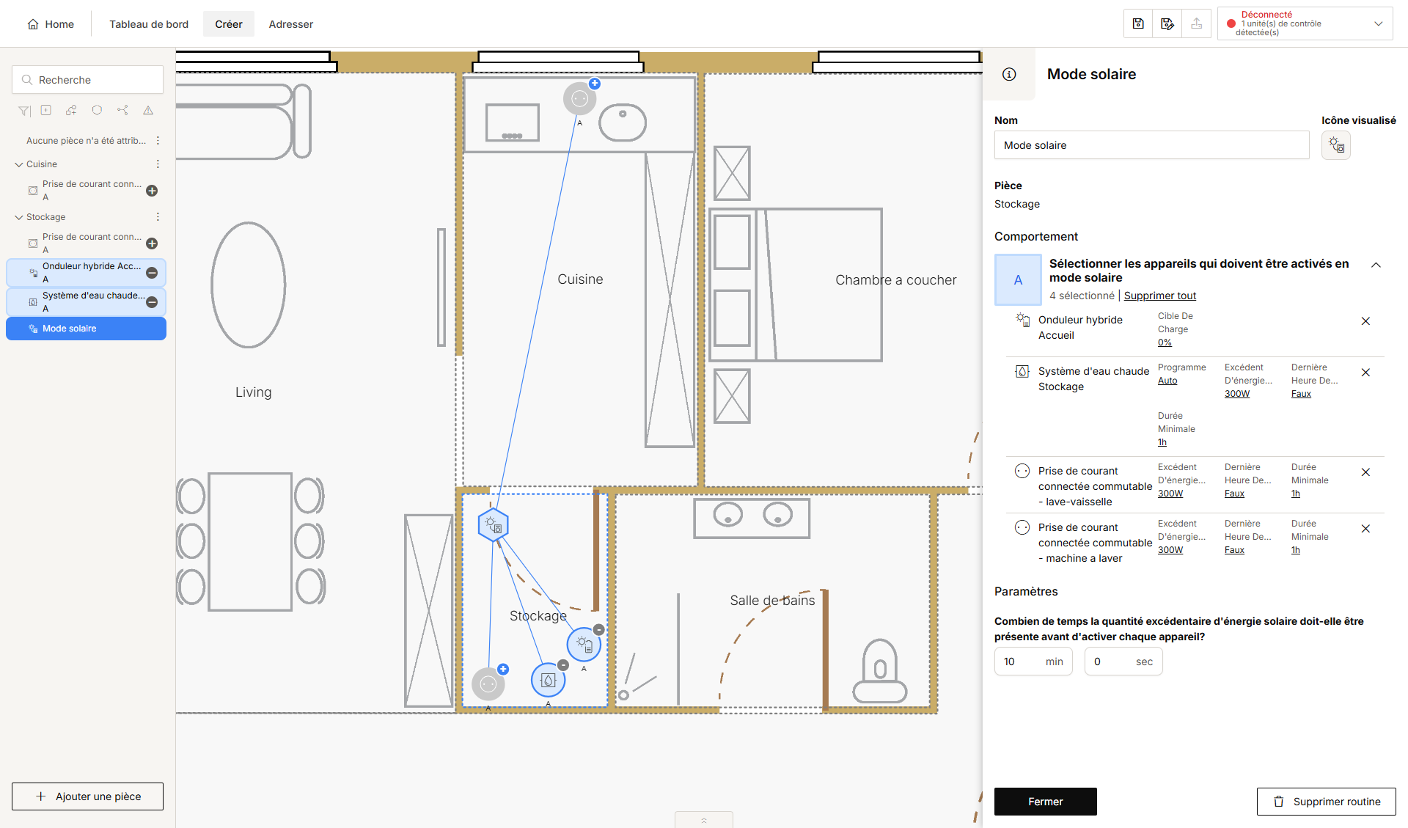Select the hot water system icon in Stockage plan
The height and width of the screenshot is (828, 1408).
tap(548, 681)
